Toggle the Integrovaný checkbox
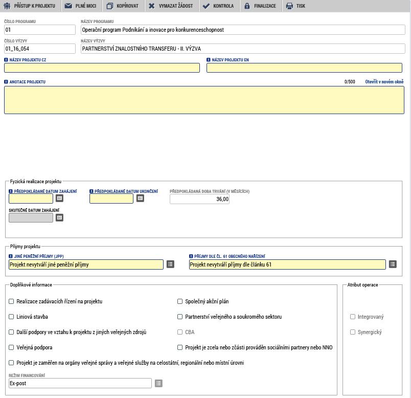 [x=353, y=317]
